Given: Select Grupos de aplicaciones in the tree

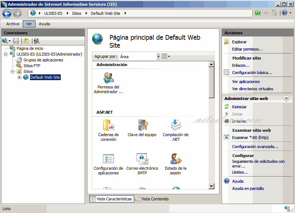Looking at the screenshot, I should [43, 60].
